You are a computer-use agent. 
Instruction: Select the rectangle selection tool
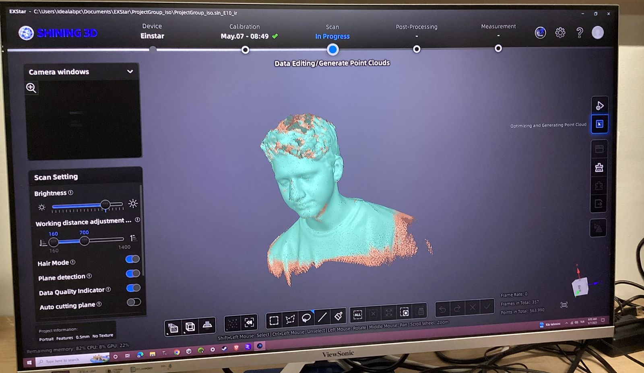pyautogui.click(x=274, y=320)
